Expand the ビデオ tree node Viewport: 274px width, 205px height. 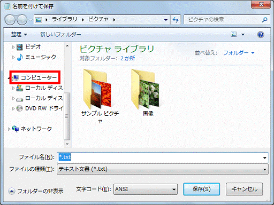click(x=13, y=47)
